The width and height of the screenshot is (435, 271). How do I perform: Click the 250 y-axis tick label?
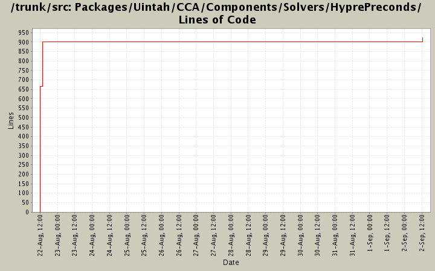point(24,165)
